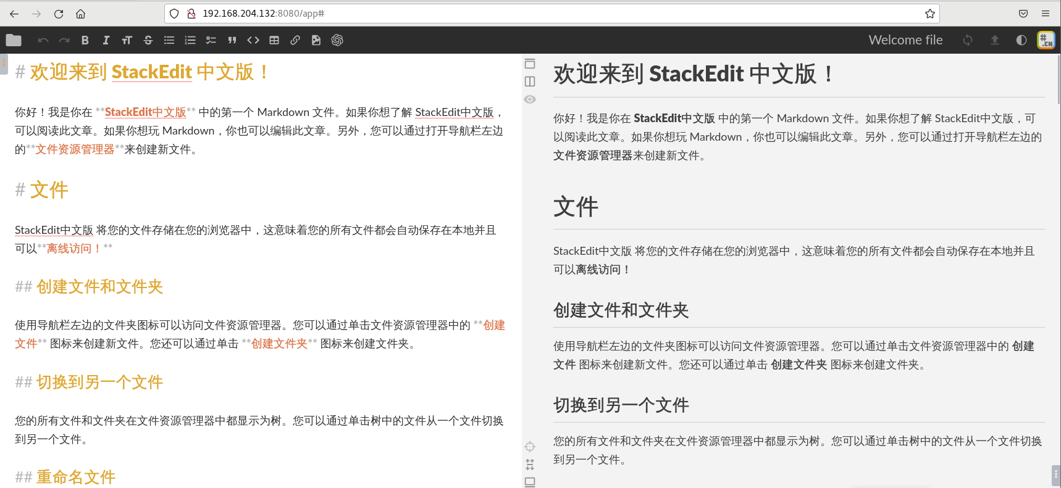
Task: Go back in browser history
Action: (14, 14)
